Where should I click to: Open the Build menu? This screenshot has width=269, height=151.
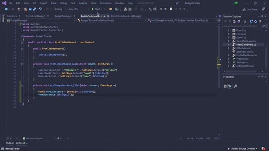pyautogui.click(x=53, y=3)
